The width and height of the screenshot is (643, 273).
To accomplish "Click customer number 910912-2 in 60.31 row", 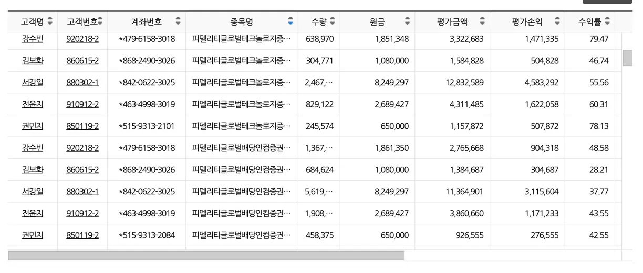I will (82, 104).
